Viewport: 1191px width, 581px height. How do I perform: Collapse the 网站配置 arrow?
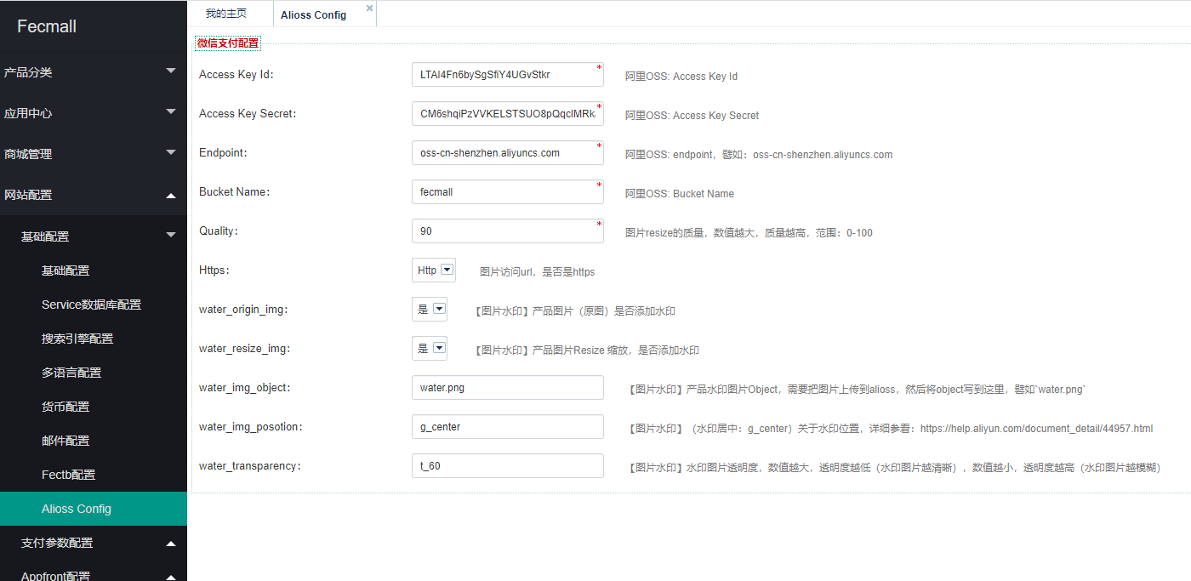point(171,195)
